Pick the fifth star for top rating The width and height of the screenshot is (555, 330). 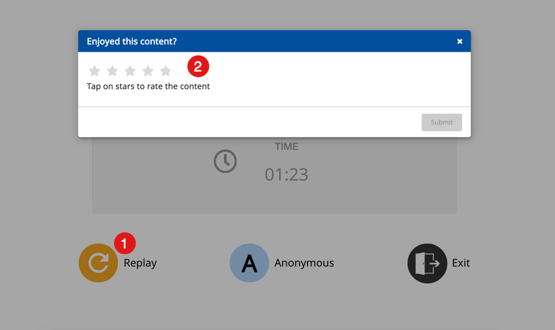click(x=166, y=71)
